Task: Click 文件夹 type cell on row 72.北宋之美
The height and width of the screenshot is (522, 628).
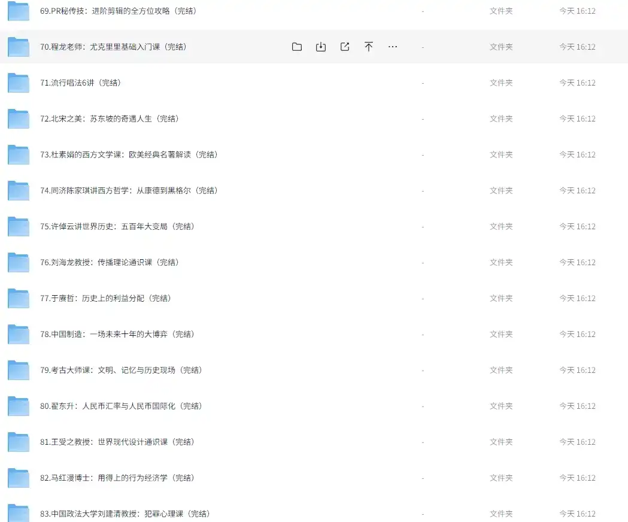Action: [x=501, y=119]
